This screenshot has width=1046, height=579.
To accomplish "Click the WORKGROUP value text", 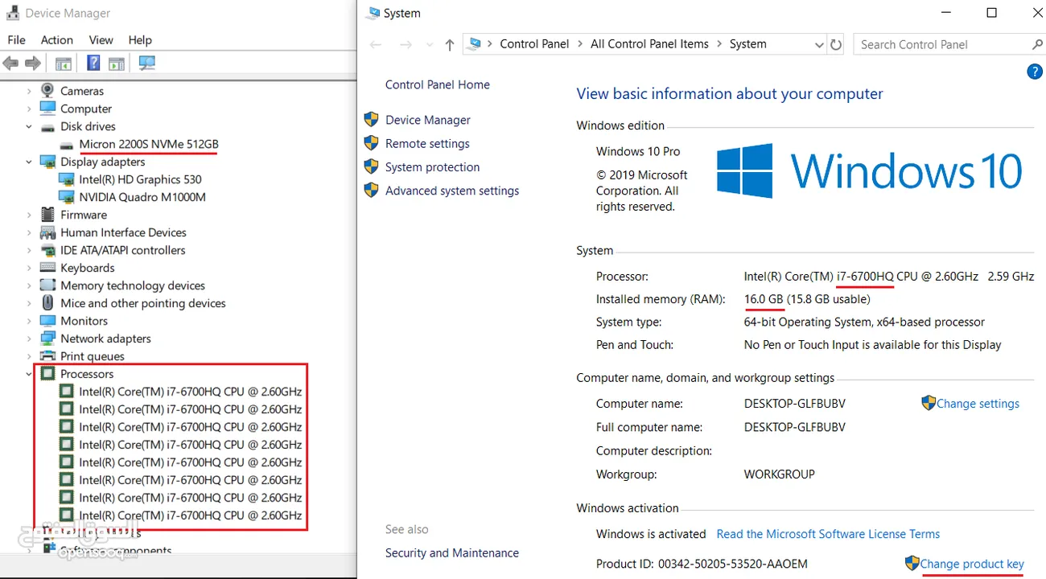I will click(x=780, y=474).
